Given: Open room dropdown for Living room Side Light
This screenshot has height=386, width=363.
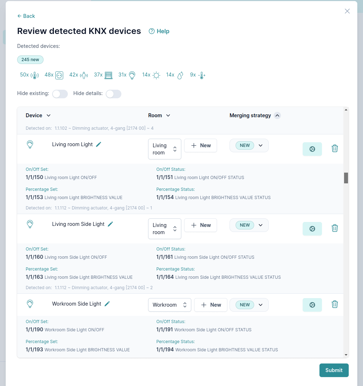Looking at the screenshot, I should (165, 229).
